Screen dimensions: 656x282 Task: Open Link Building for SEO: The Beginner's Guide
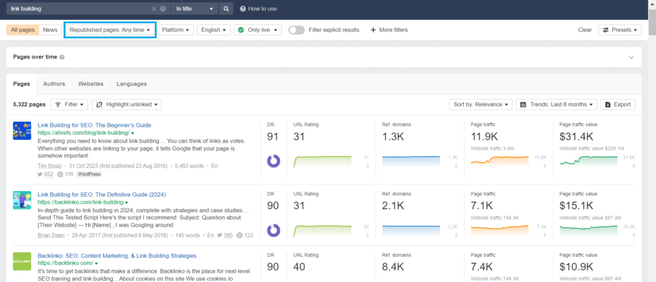pos(95,125)
